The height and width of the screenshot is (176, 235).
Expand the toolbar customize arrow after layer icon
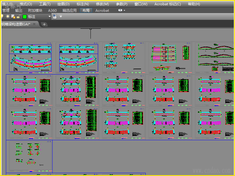[61, 17]
